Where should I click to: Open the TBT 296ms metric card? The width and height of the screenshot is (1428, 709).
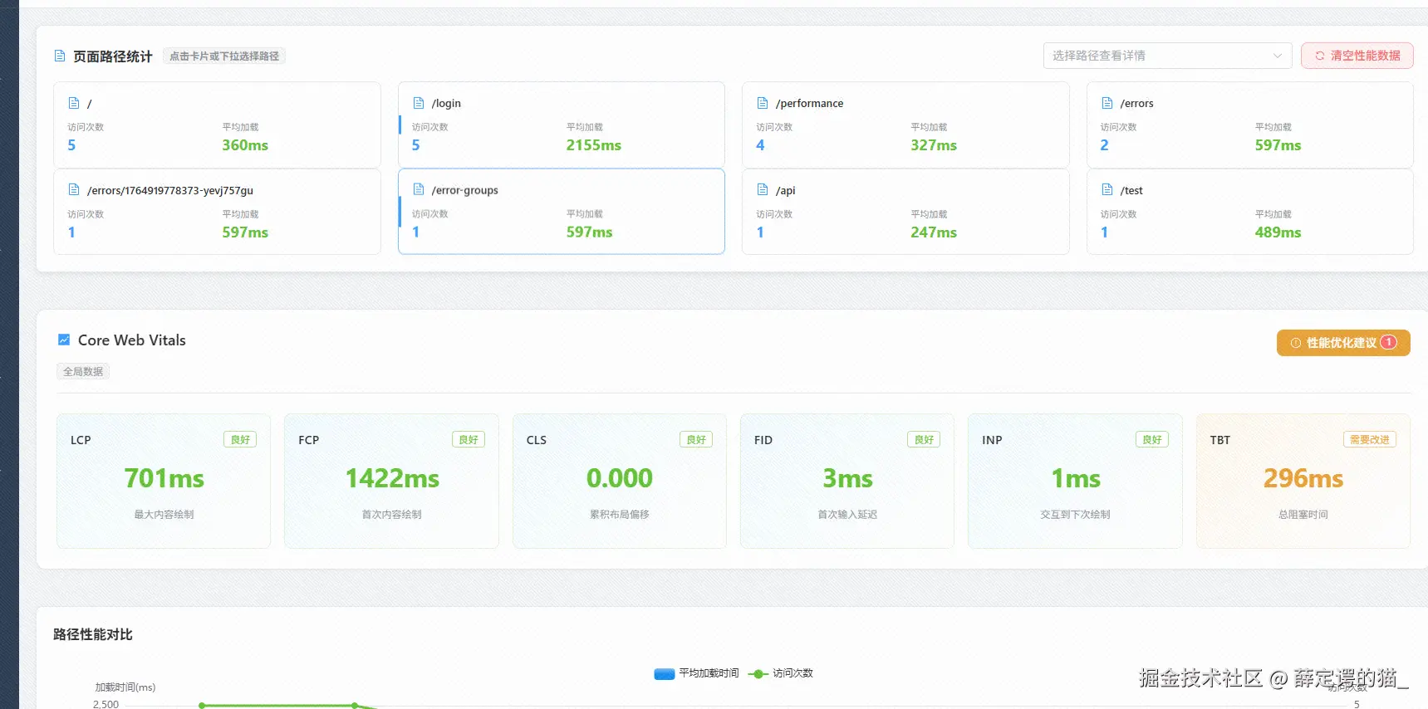point(1303,481)
